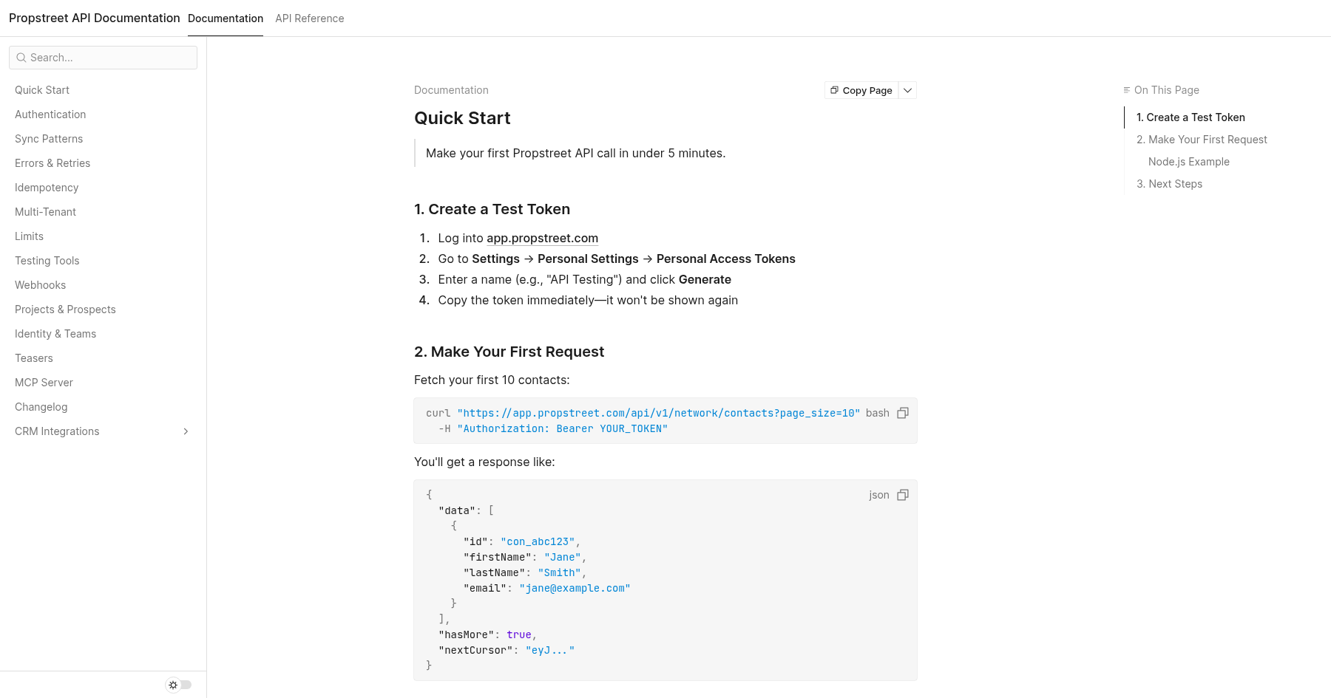Go to Authentication in the sidebar
Viewport: 1331px width, 698px height.
click(x=50, y=114)
